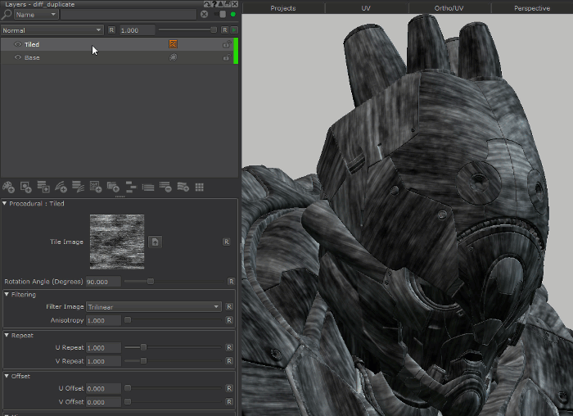Click the Tiled layer's orange procedural icon
The width and height of the screenshot is (573, 416).
(173, 44)
